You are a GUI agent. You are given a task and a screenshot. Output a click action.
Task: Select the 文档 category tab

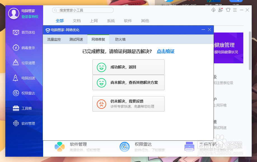77,21
